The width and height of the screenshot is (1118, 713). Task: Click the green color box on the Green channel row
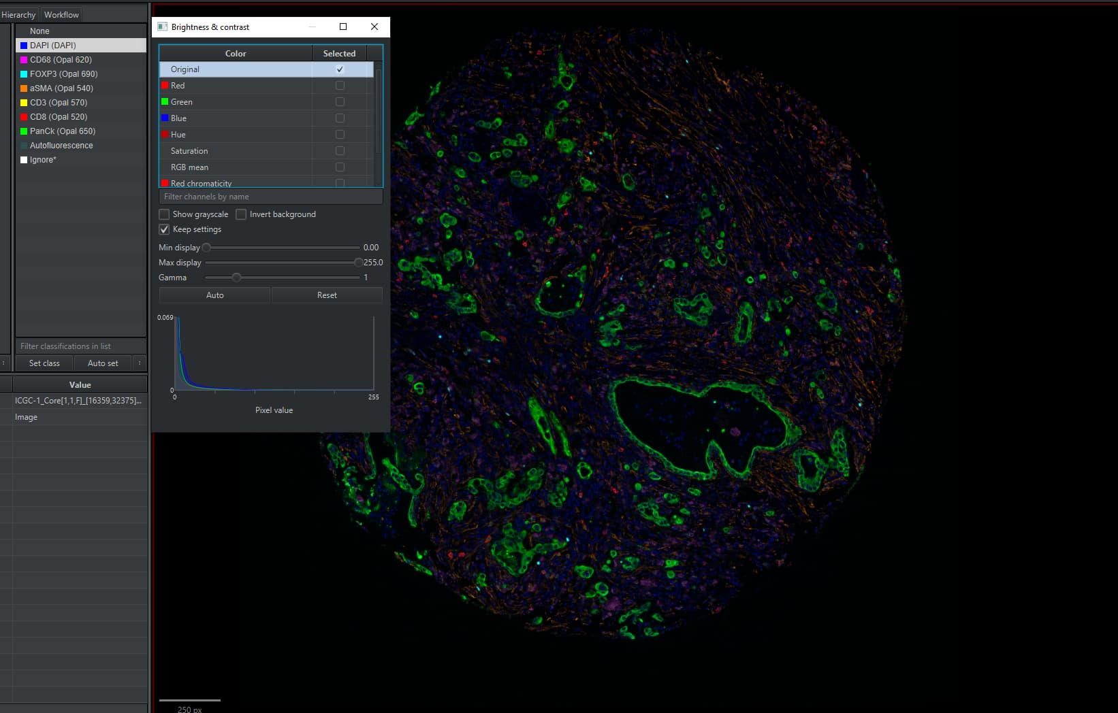tap(165, 101)
